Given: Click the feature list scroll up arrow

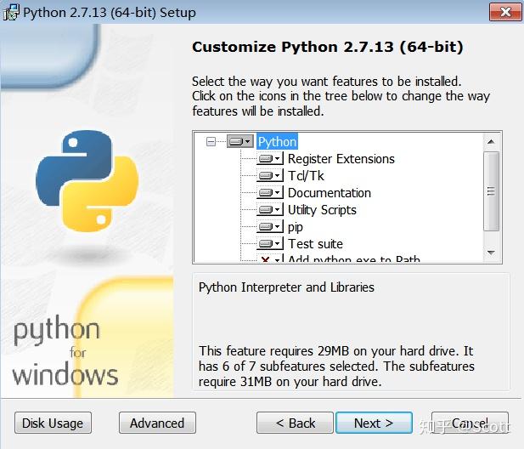Looking at the screenshot, I should [x=491, y=140].
